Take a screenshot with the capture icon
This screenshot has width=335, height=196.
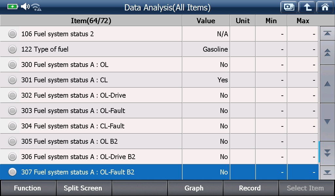tap(289, 7)
